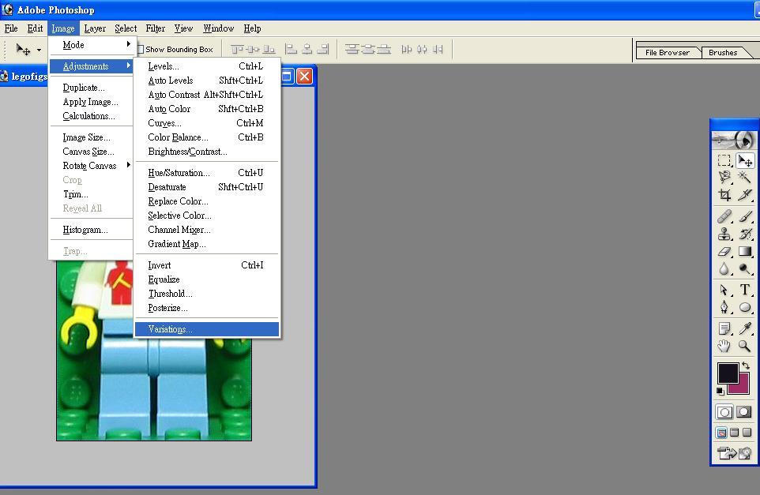Switch to the Brushes tab
Viewport: 760px width, 495px height.
tap(723, 52)
